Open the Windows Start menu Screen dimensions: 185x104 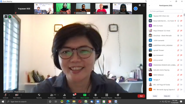(x=3, y=101)
